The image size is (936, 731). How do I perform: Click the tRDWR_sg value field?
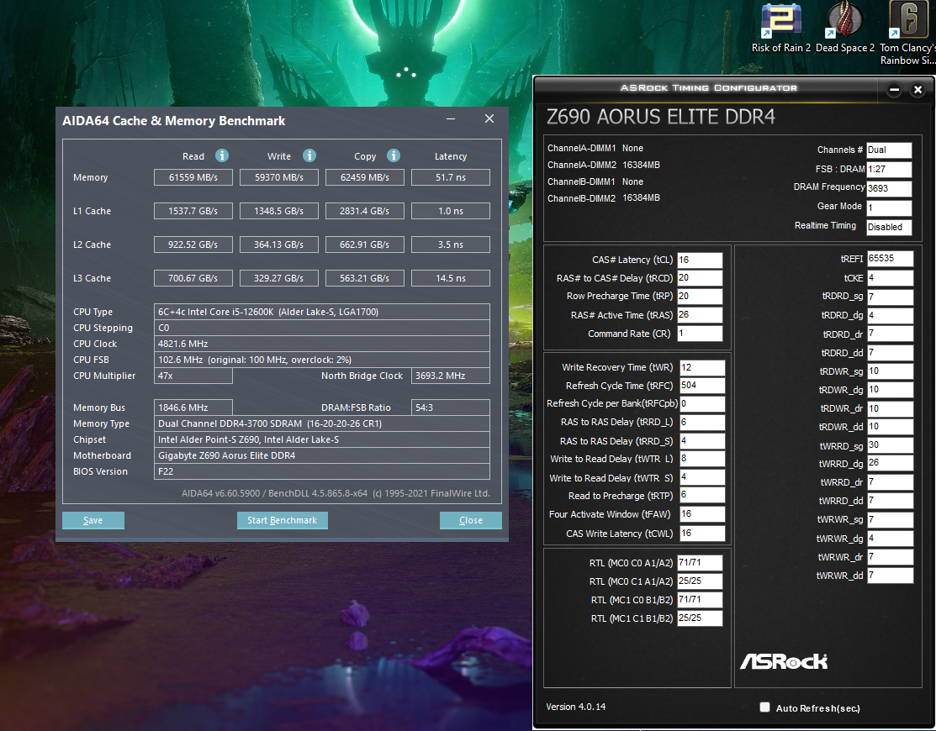890,371
